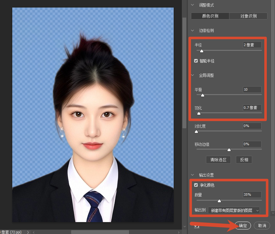Viewport: 275px width, 234px height.
Task: Toggle the 智能半径 checkbox
Action: point(196,61)
